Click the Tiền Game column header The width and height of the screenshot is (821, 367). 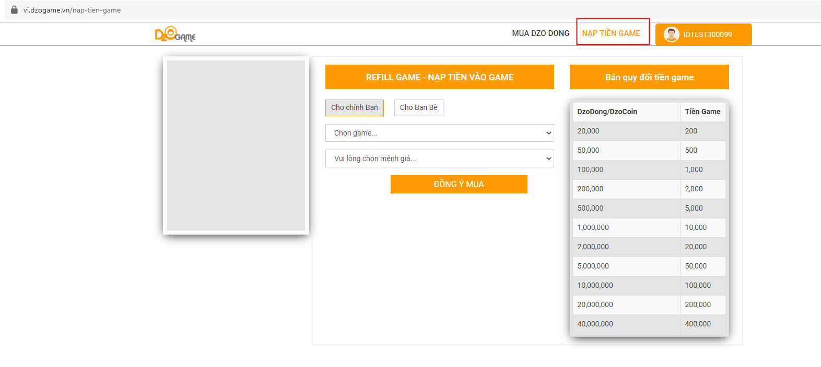coord(702,112)
